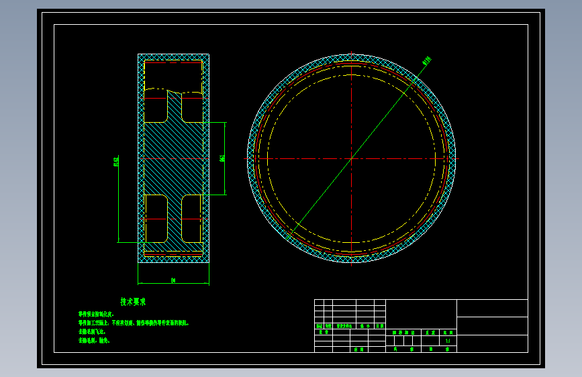Select the center point of the circular view

(x=351, y=158)
